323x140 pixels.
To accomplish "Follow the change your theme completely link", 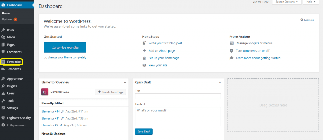I will pos(67,57).
